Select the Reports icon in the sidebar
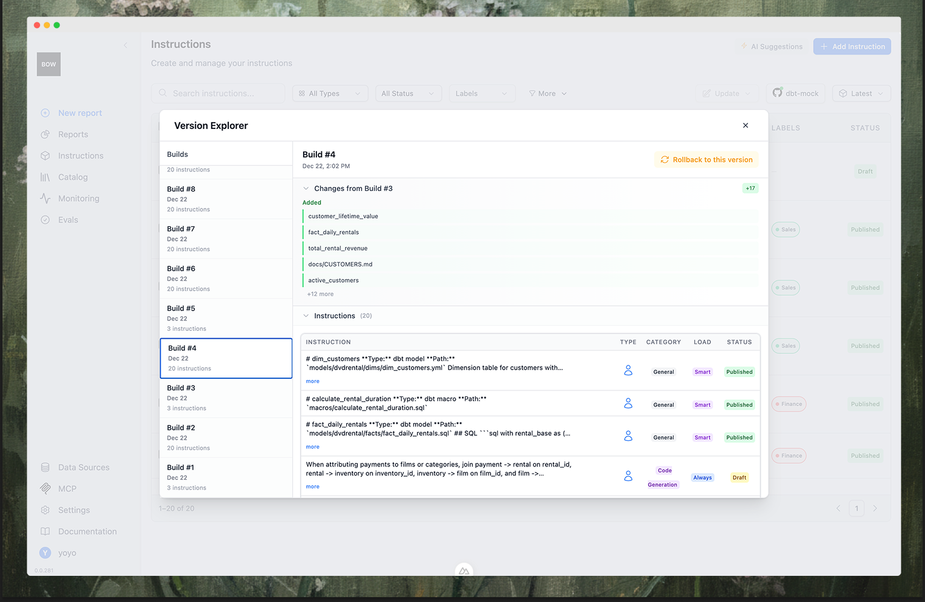Viewport: 925px width, 602px height. (46, 134)
